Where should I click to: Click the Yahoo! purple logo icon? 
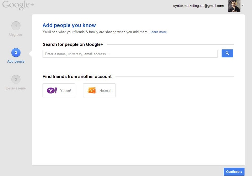tap(52, 91)
